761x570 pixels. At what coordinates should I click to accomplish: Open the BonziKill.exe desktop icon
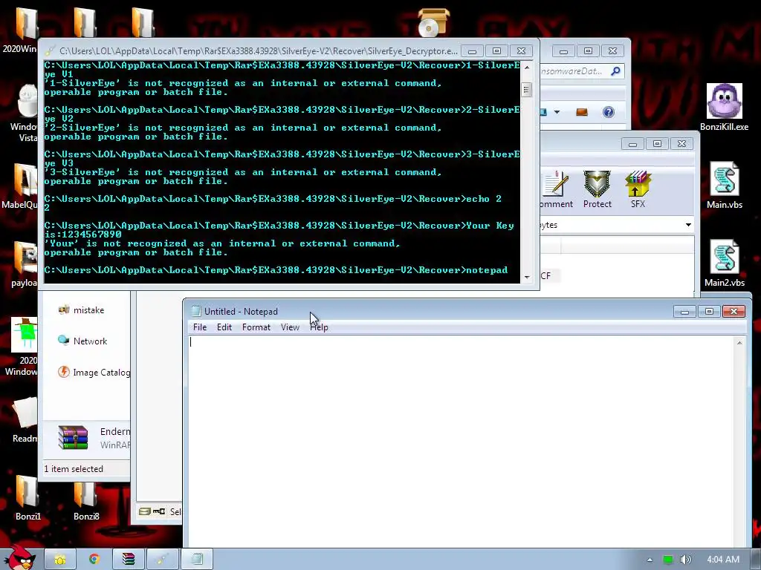[724, 107]
